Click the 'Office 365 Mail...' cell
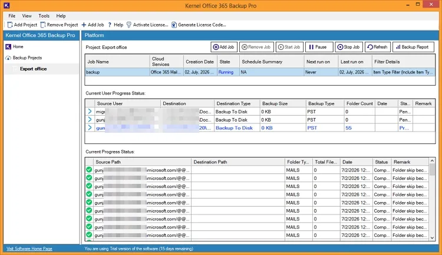Viewport: 442px width, 255px height. (166, 72)
